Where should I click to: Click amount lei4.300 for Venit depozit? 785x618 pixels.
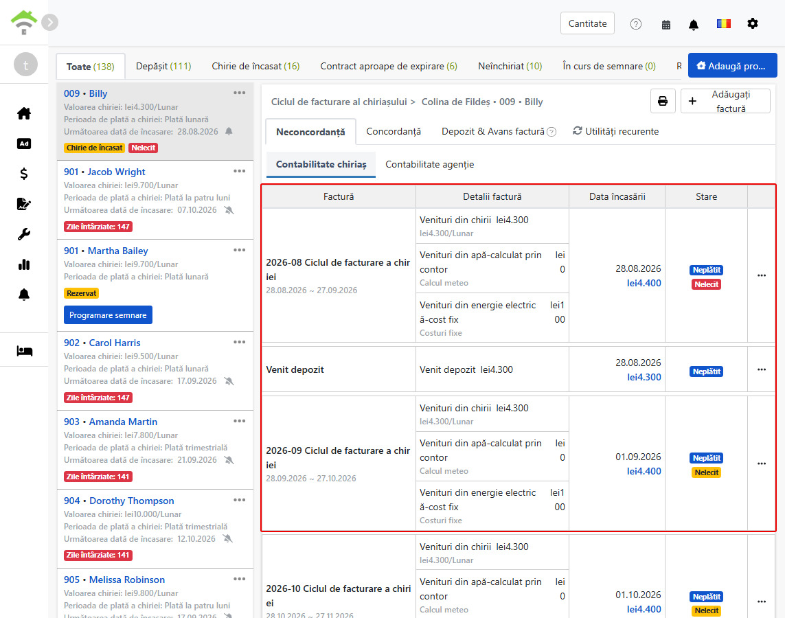(x=644, y=377)
